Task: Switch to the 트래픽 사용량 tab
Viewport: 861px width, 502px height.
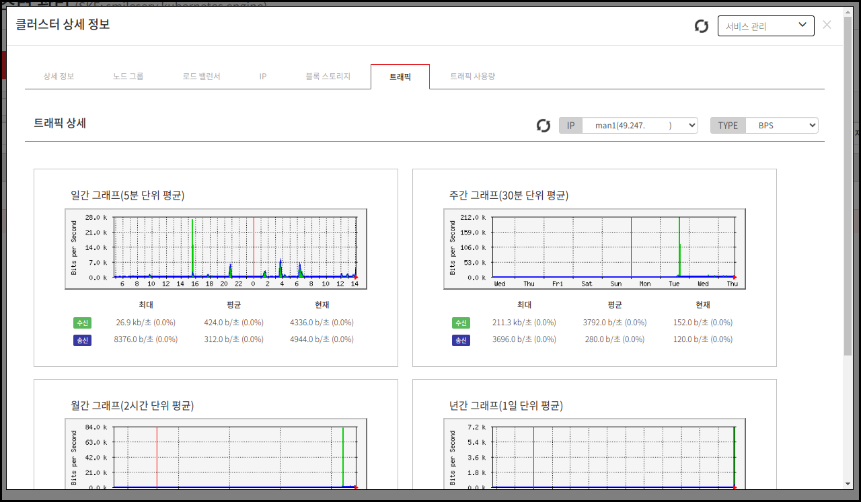Action: pos(473,77)
